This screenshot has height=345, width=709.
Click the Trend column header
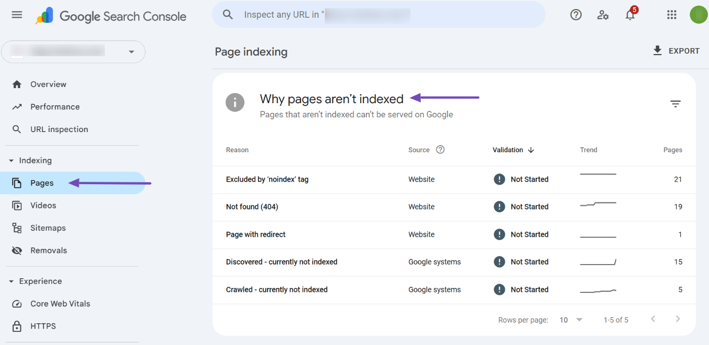point(588,150)
